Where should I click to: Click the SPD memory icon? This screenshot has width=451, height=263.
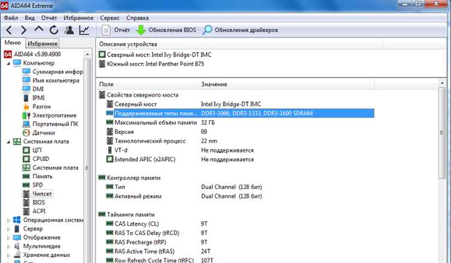[x=26, y=185]
